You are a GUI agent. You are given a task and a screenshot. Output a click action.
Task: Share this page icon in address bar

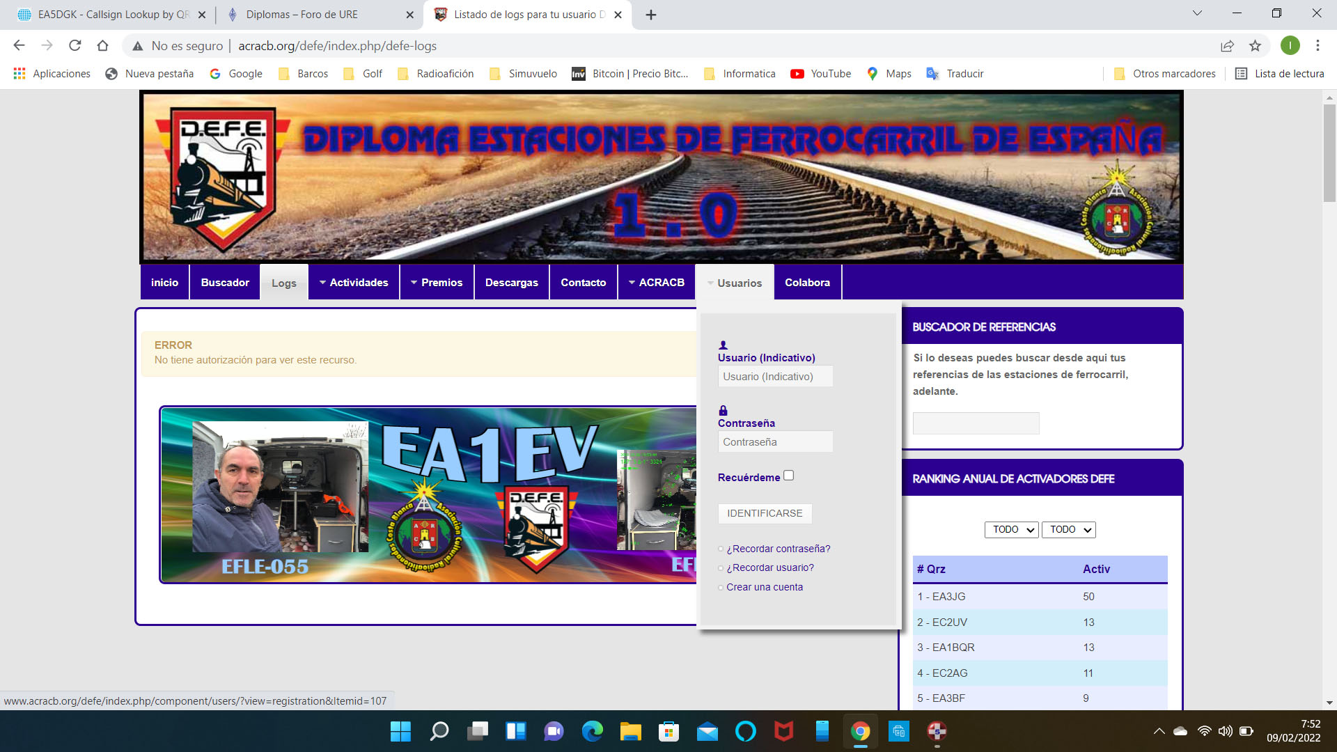coord(1227,46)
